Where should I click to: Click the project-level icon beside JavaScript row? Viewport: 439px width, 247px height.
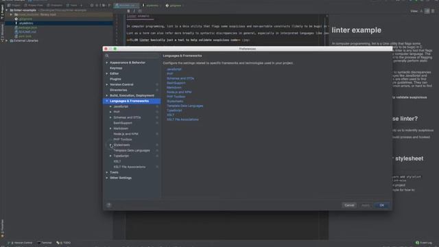[x=157, y=106]
